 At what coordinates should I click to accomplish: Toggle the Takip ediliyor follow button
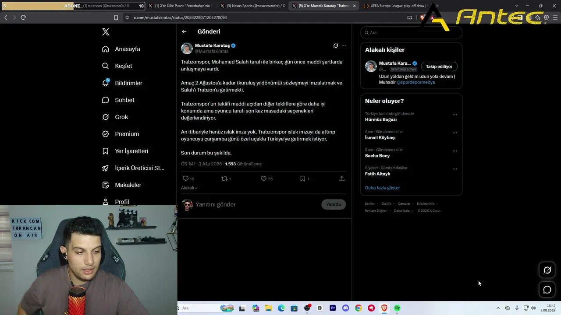pos(439,66)
